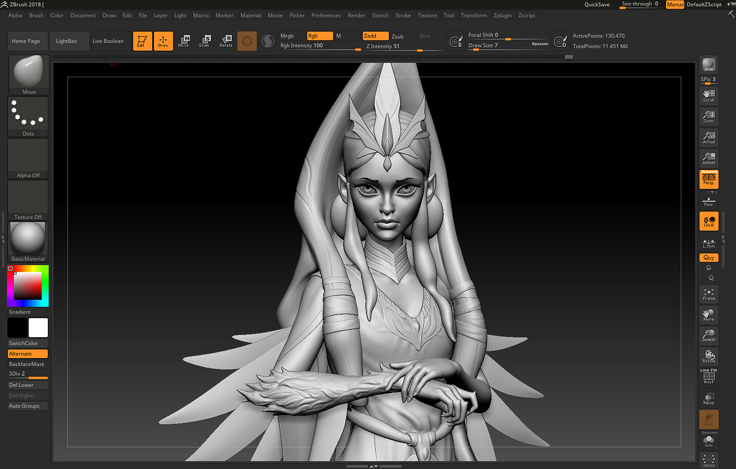
Task: Pick a color in the color picker square
Action: [28, 286]
